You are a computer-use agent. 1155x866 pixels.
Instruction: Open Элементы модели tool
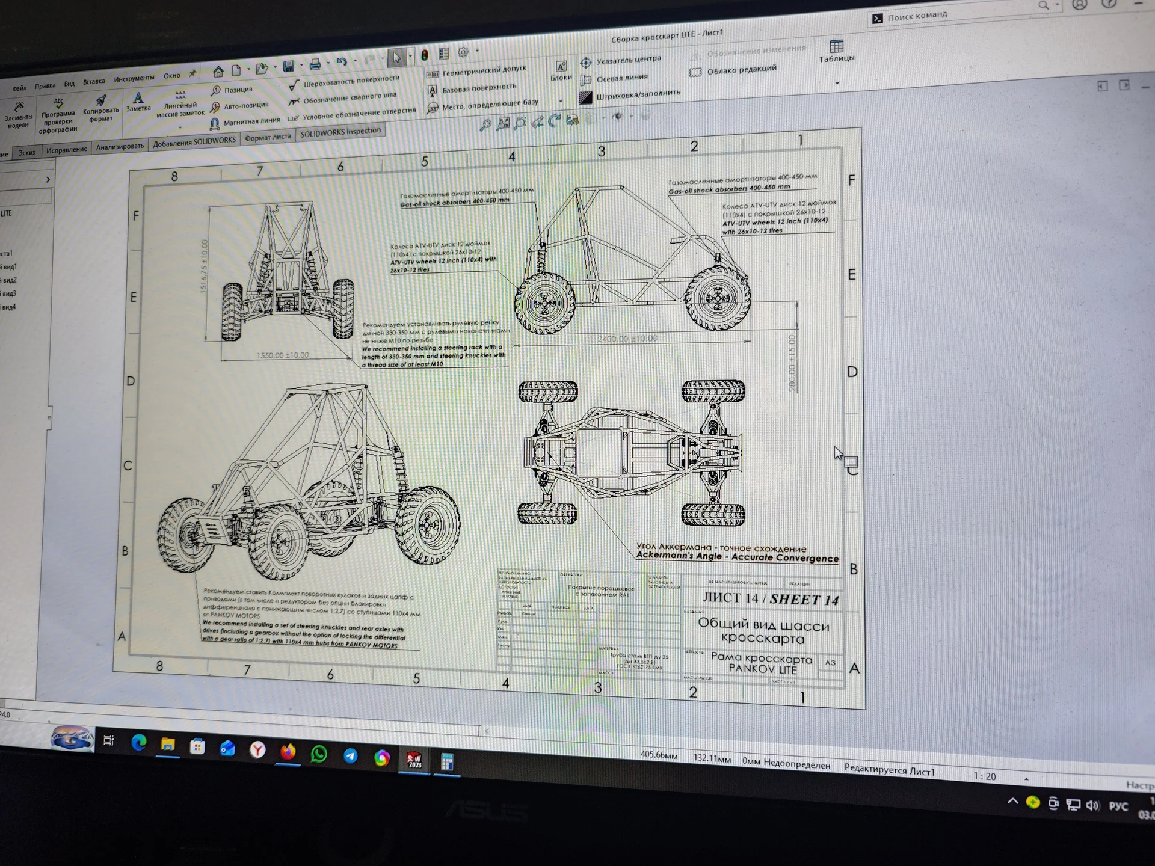18,115
